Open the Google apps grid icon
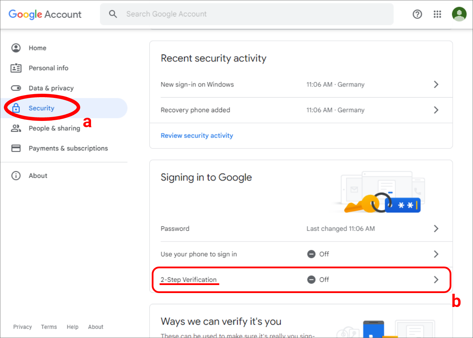The height and width of the screenshot is (338, 473). point(437,14)
